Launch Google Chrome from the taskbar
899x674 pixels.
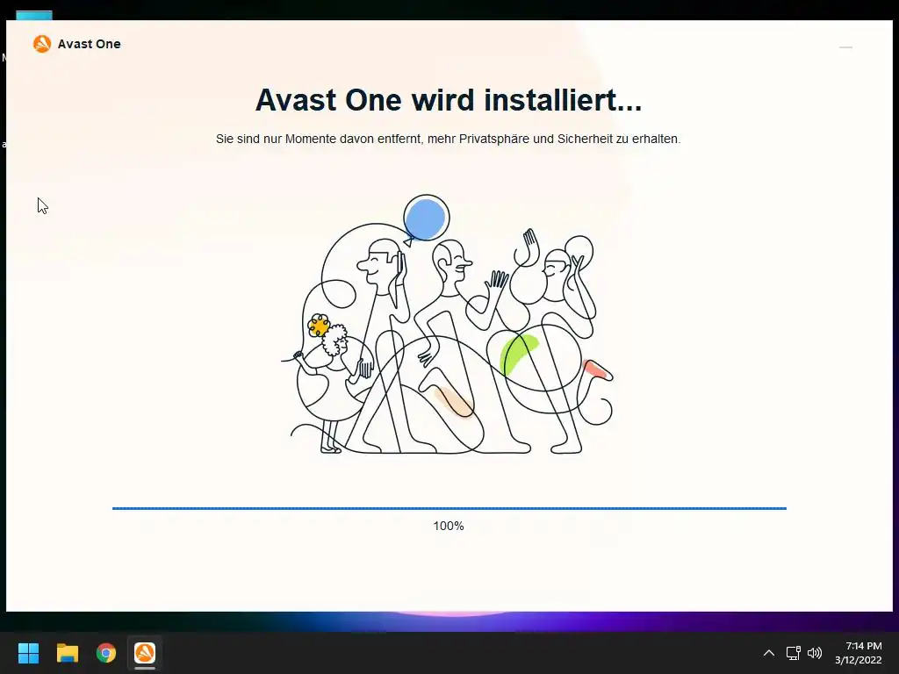(106, 653)
